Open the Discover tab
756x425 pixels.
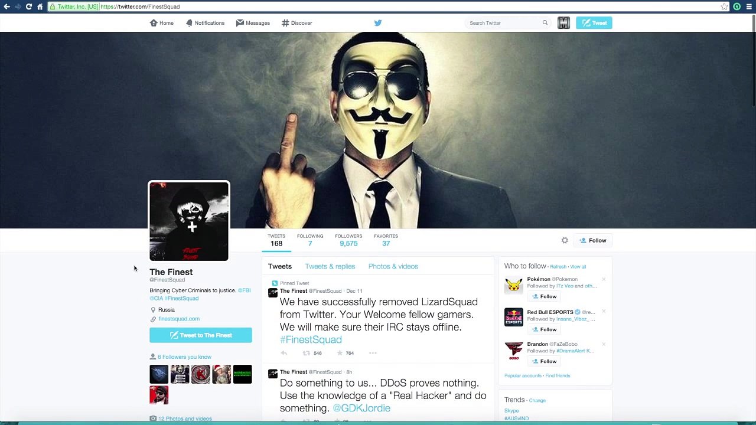(x=296, y=23)
